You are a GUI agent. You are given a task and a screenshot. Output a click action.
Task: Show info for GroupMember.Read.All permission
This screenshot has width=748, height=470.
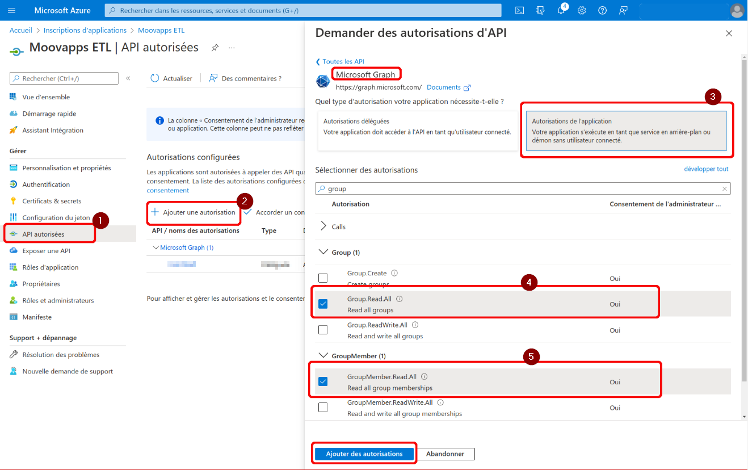(424, 376)
